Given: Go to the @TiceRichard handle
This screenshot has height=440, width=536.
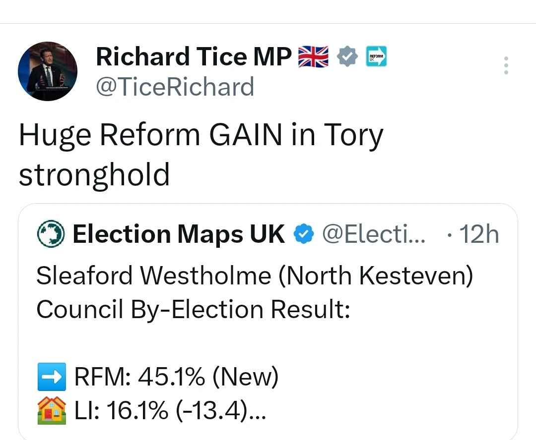Looking at the screenshot, I should point(175,87).
